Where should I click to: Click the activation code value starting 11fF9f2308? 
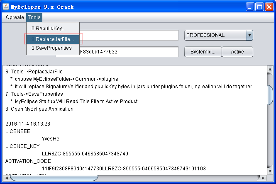click(x=124, y=169)
